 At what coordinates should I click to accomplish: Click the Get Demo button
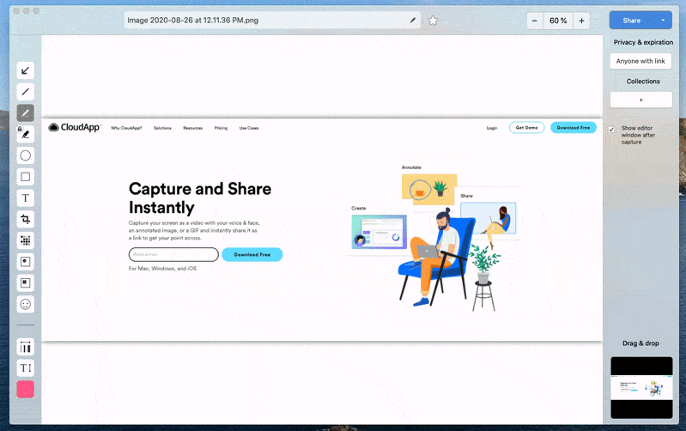[527, 127]
